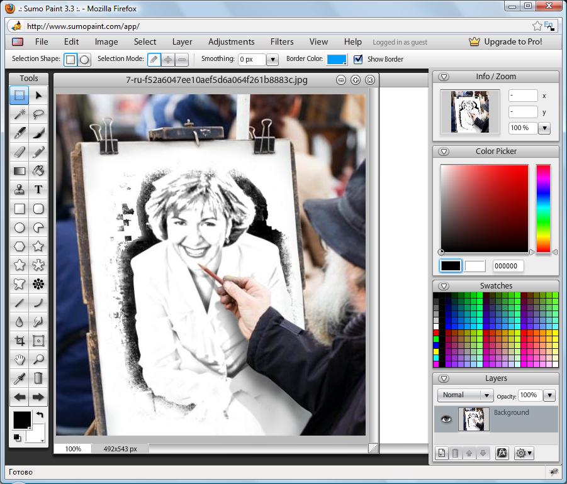
Task: Select the Eyedropper tool
Action: coord(19,378)
